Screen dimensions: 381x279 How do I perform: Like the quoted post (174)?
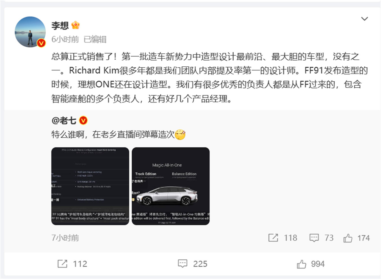(348, 238)
